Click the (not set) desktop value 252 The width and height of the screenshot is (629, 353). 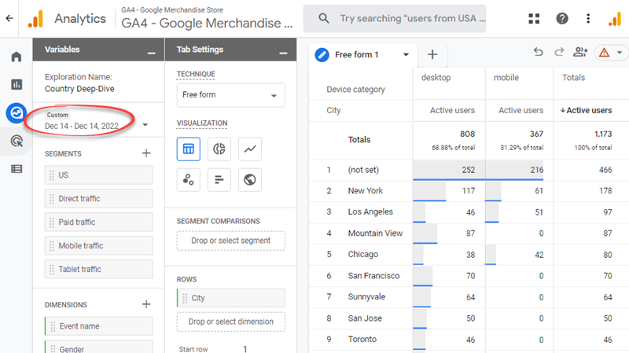coord(468,170)
